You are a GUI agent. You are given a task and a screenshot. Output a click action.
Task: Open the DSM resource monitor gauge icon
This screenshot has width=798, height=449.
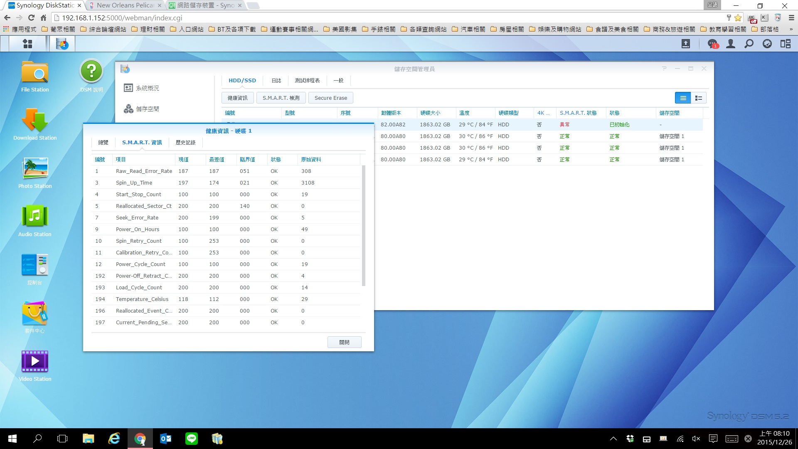[767, 44]
